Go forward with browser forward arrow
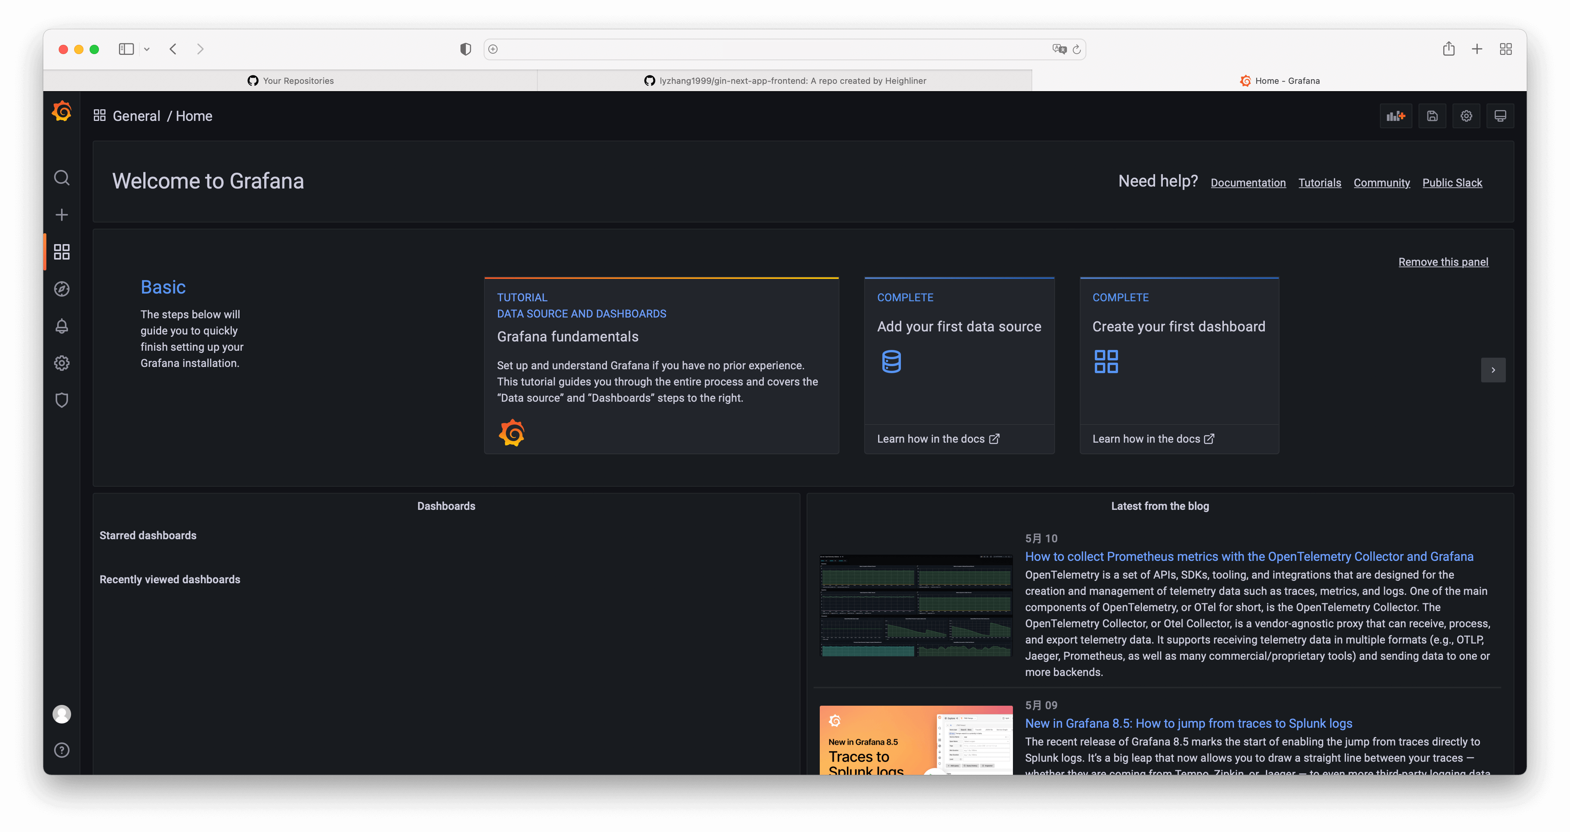The image size is (1570, 832). pyautogui.click(x=200, y=49)
